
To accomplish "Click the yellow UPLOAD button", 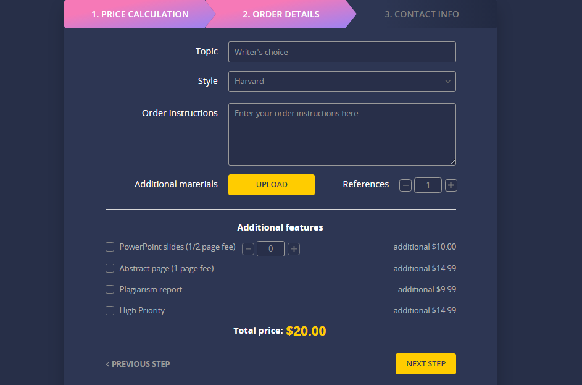I will pyautogui.click(x=272, y=185).
